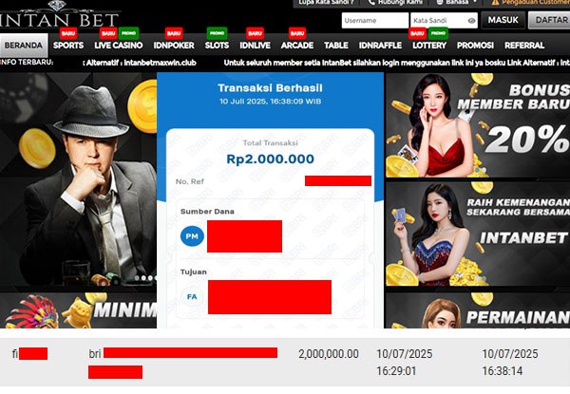Image resolution: width=570 pixels, height=394 pixels.
Task: Focus the Username input field
Action: pos(375,20)
